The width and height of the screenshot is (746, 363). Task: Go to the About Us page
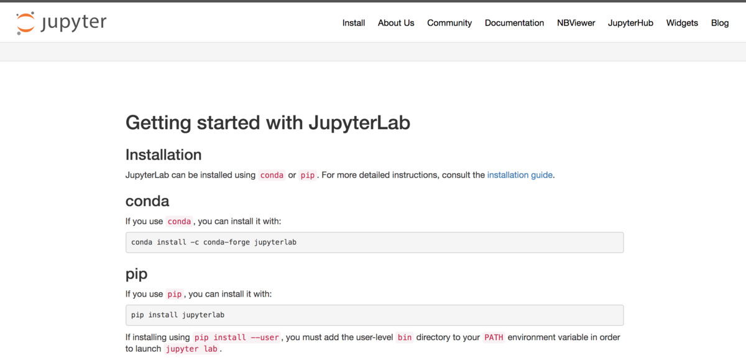click(396, 23)
